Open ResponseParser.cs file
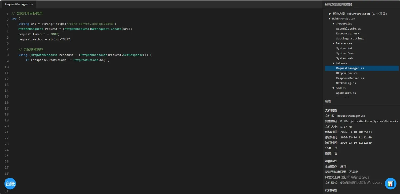The width and height of the screenshot is (400, 194). click(x=350, y=78)
